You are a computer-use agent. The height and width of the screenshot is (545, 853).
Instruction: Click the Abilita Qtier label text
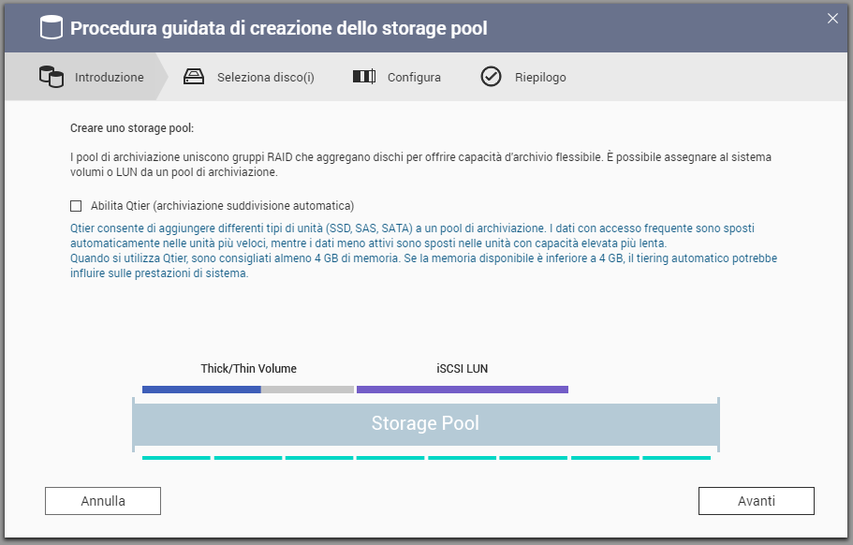click(222, 206)
